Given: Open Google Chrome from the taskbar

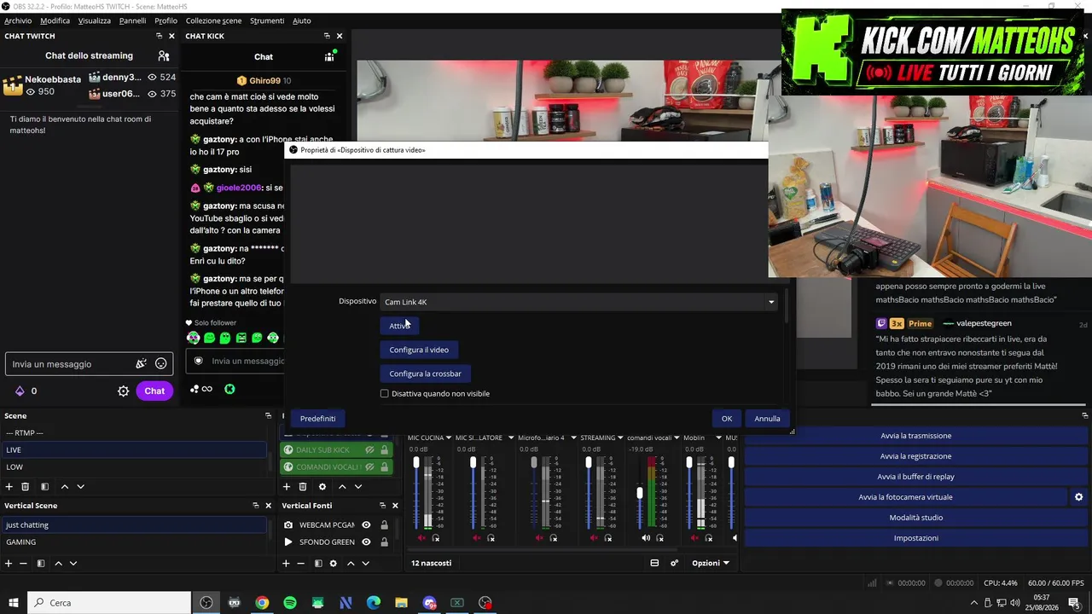Looking at the screenshot, I should click(262, 603).
